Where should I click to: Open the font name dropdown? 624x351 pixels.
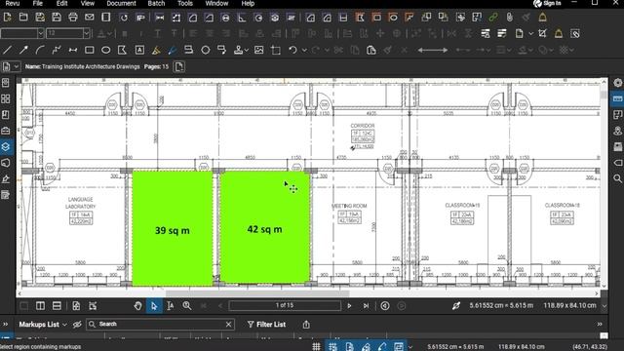40,33
